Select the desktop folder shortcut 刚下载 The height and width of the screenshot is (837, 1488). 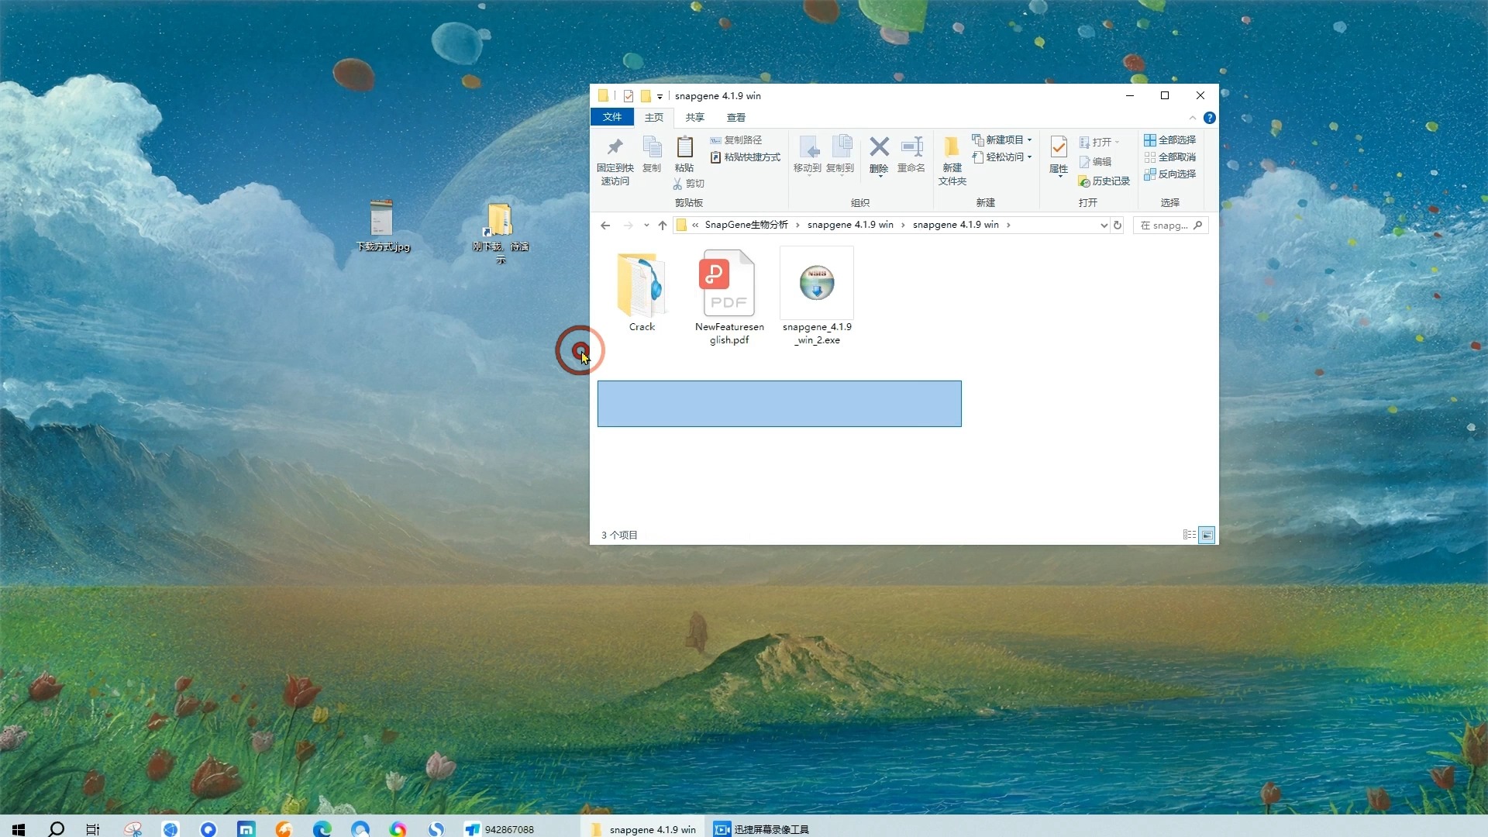click(x=501, y=232)
